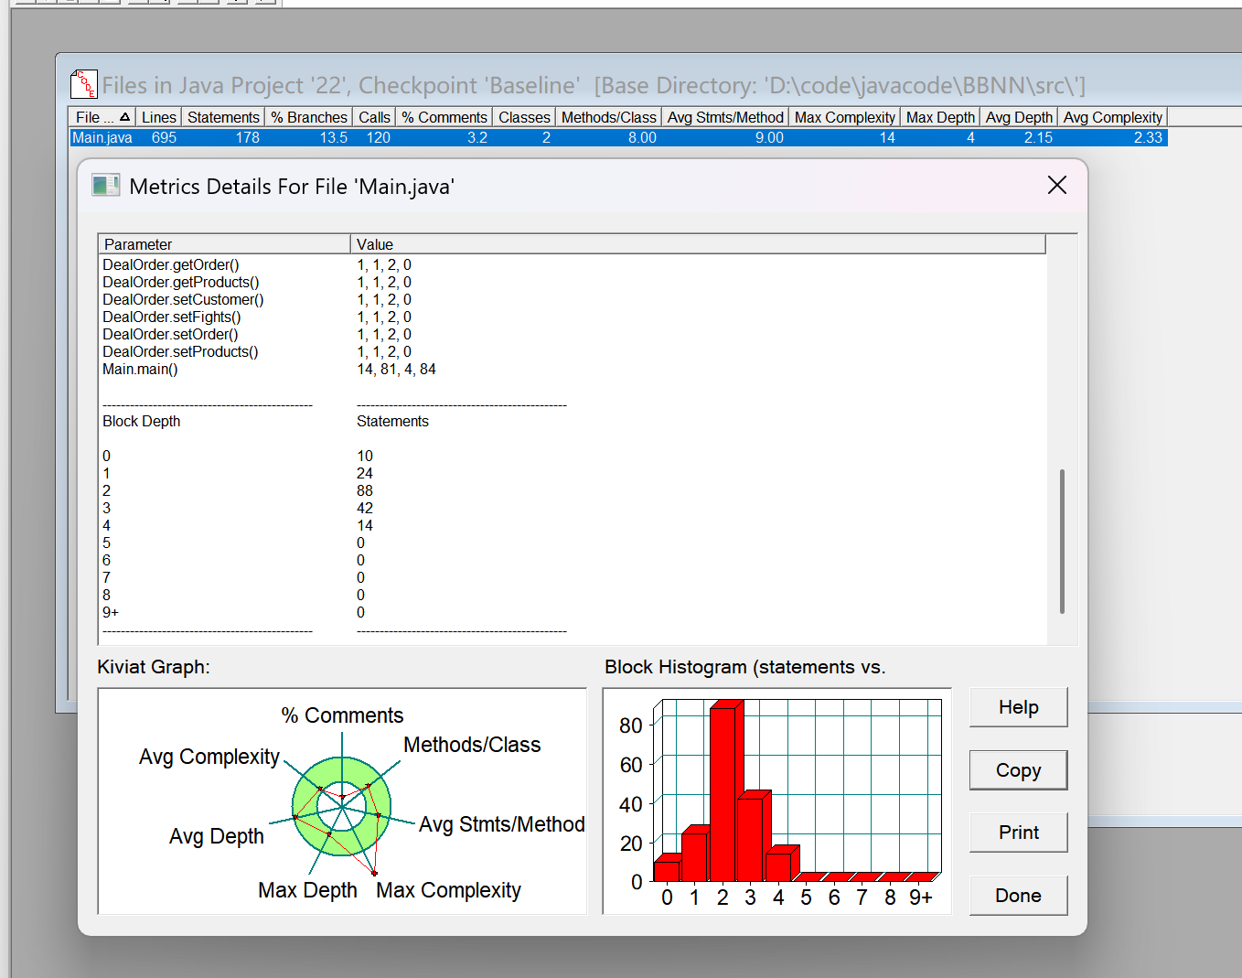Click the 'Avg Stmts/Method' Kiviat axis label
The height and width of the screenshot is (978, 1242).
(x=501, y=824)
